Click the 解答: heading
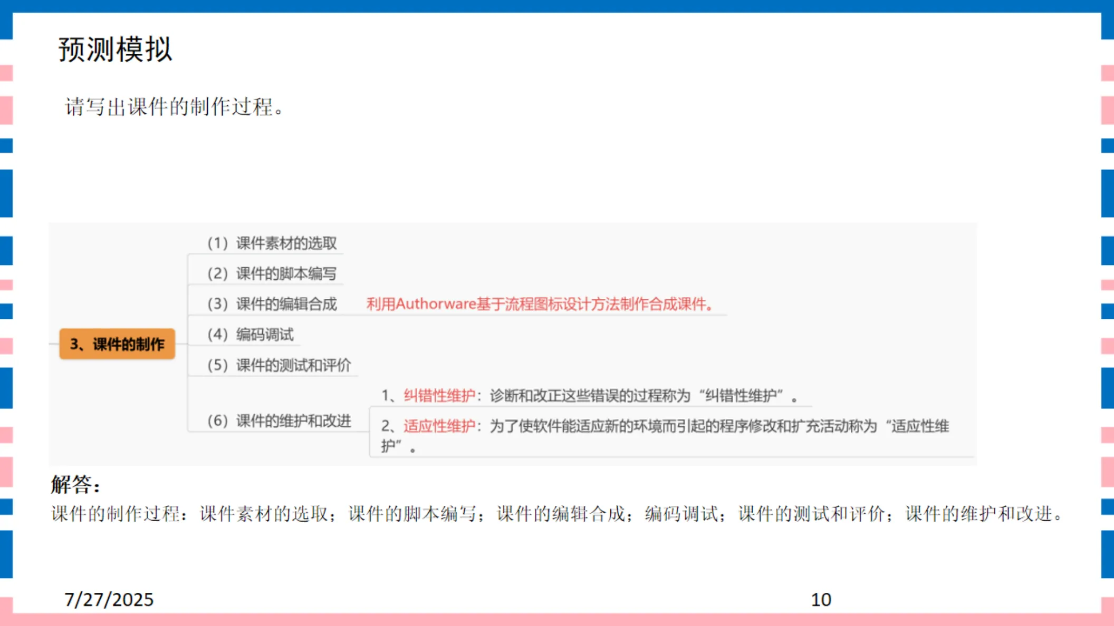1114x626 pixels. point(75,484)
